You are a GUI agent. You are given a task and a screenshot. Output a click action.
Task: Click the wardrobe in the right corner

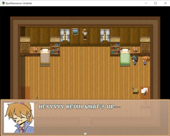click(x=145, y=46)
